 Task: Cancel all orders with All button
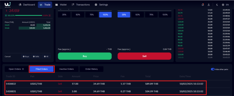click(x=46, y=56)
